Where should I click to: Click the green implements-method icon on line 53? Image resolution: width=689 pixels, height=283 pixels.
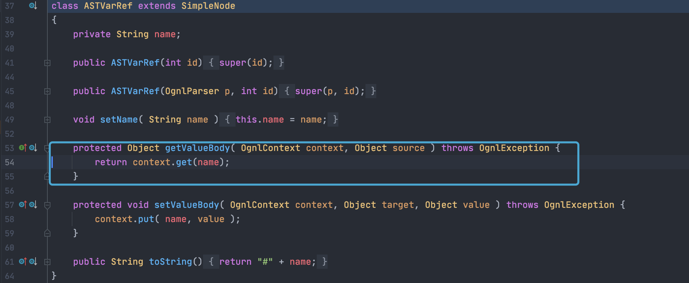pos(23,148)
